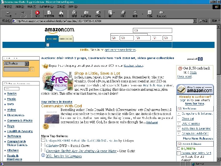
Task: Click the Go button beside address bar
Action: (x=204, y=21)
